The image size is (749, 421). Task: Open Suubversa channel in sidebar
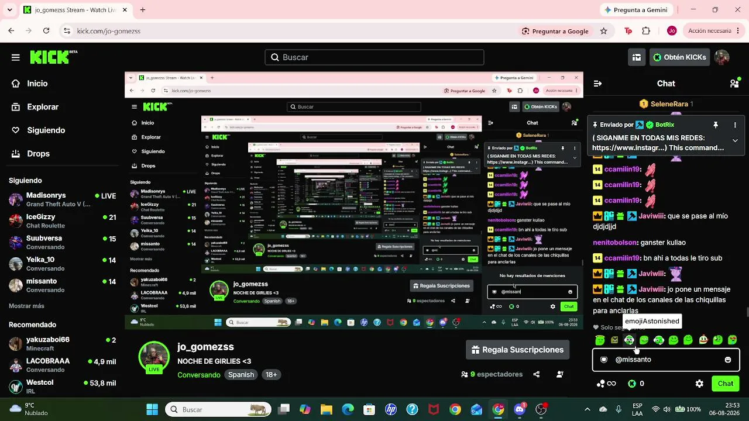point(63,243)
